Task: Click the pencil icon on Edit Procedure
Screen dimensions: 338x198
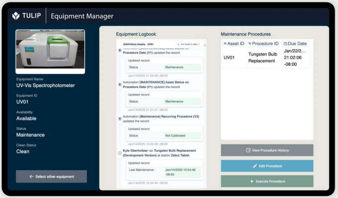Action: click(255, 166)
